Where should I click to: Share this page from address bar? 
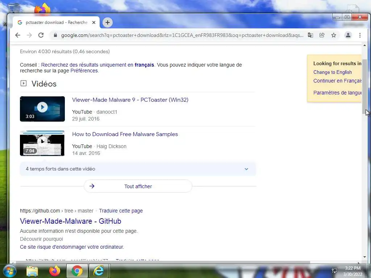tap(322, 35)
